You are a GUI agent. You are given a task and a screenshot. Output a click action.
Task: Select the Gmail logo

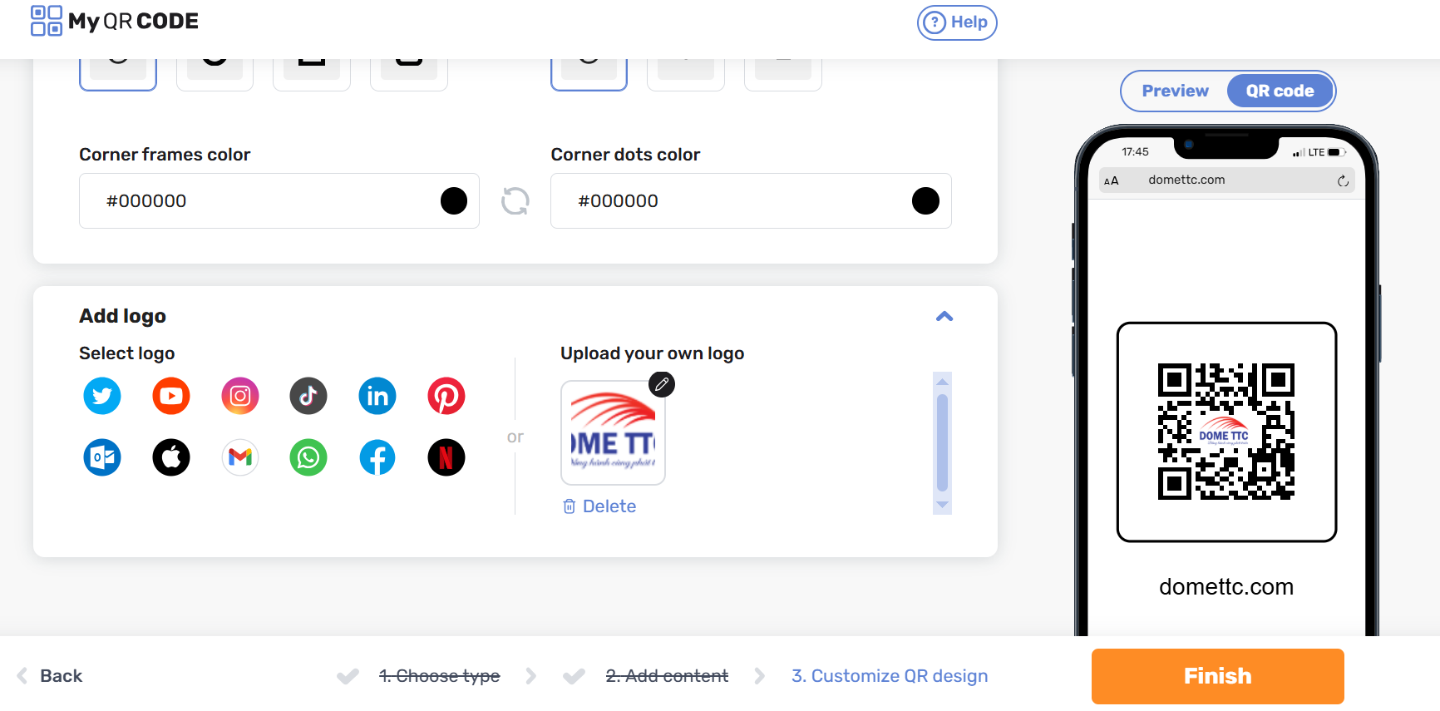click(x=240, y=457)
